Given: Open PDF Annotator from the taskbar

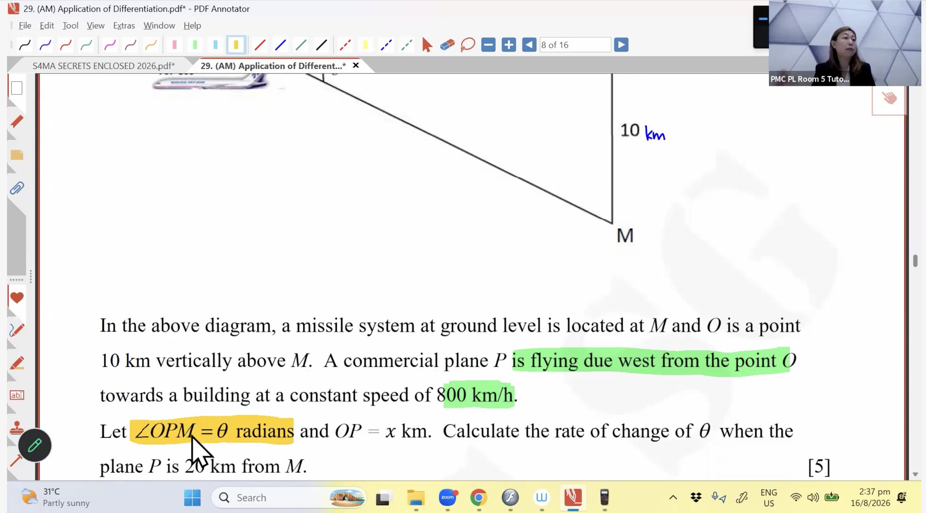Looking at the screenshot, I should (573, 497).
